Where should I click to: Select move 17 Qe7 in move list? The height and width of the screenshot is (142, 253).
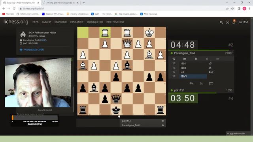coord(221,72)
